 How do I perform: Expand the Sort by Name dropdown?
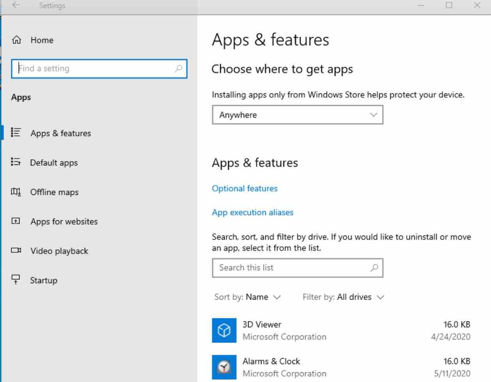pos(247,297)
